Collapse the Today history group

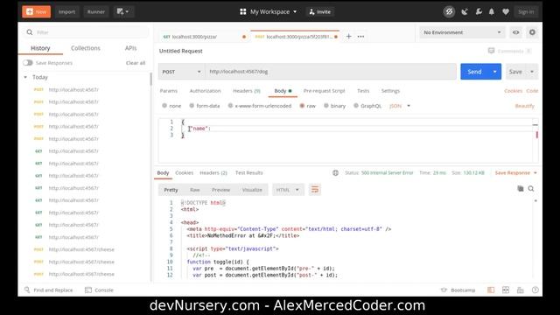tap(25, 77)
